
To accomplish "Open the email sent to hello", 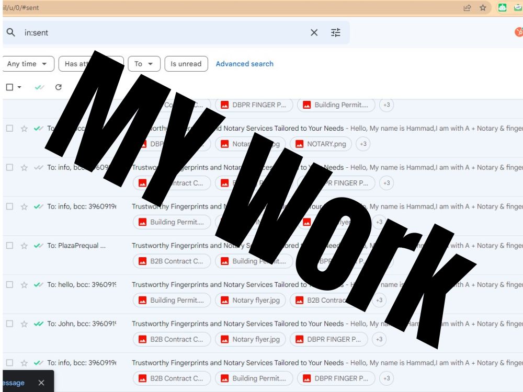I will coord(263,294).
